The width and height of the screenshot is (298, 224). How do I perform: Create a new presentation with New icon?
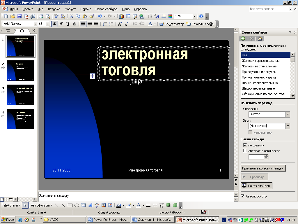click(x=6, y=16)
